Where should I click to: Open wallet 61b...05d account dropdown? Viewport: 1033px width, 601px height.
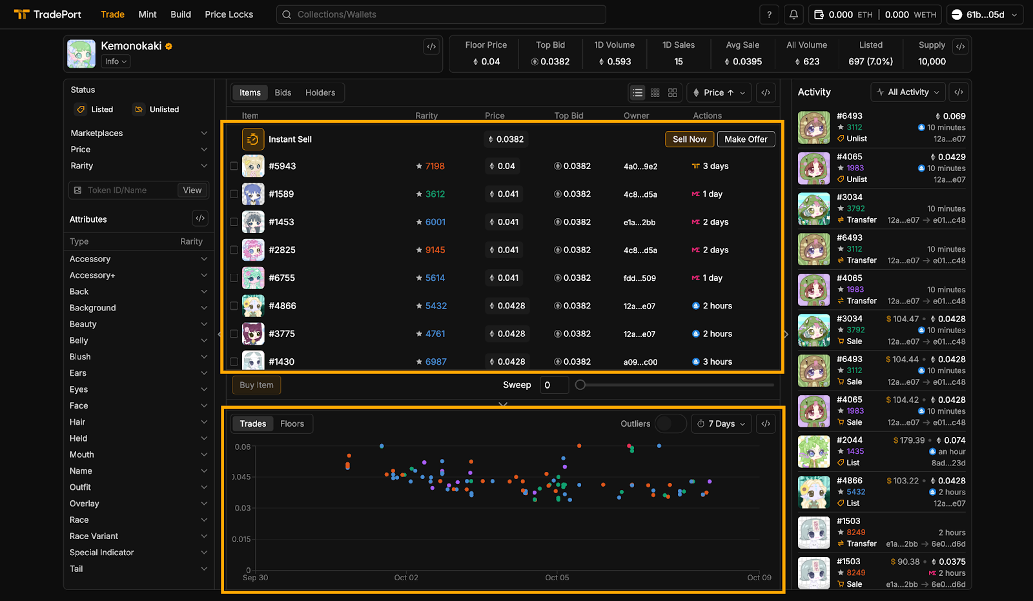pyautogui.click(x=985, y=14)
